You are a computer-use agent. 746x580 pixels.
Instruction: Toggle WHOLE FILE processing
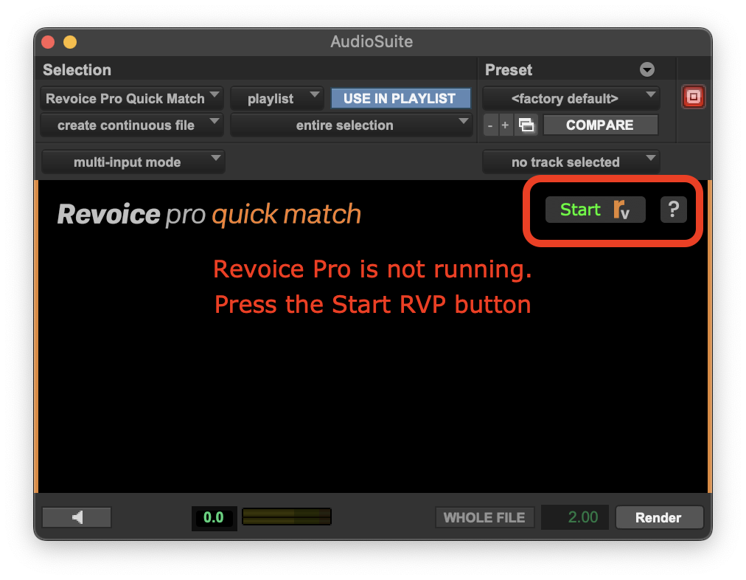[484, 517]
